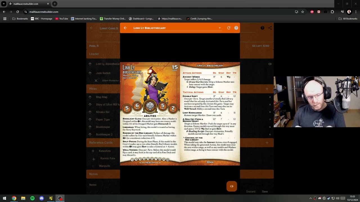Screen dimensions: 360x202
Task: Promote Minako Rei with its up arrow
Action: [x=90, y=112]
